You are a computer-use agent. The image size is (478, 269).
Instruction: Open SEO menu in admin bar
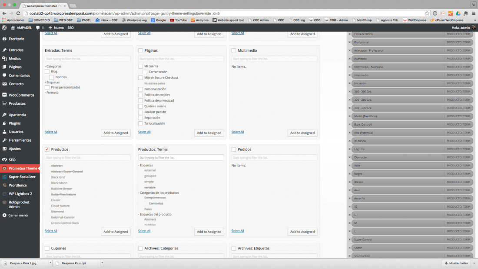[70, 28]
